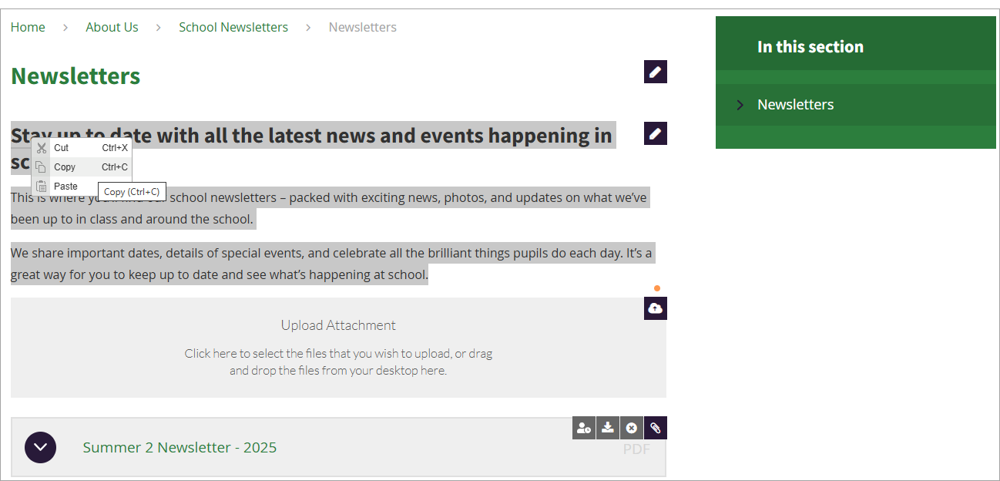This screenshot has height=481, width=1000.
Task: Click the paperclip attachment icon
Action: pos(655,428)
